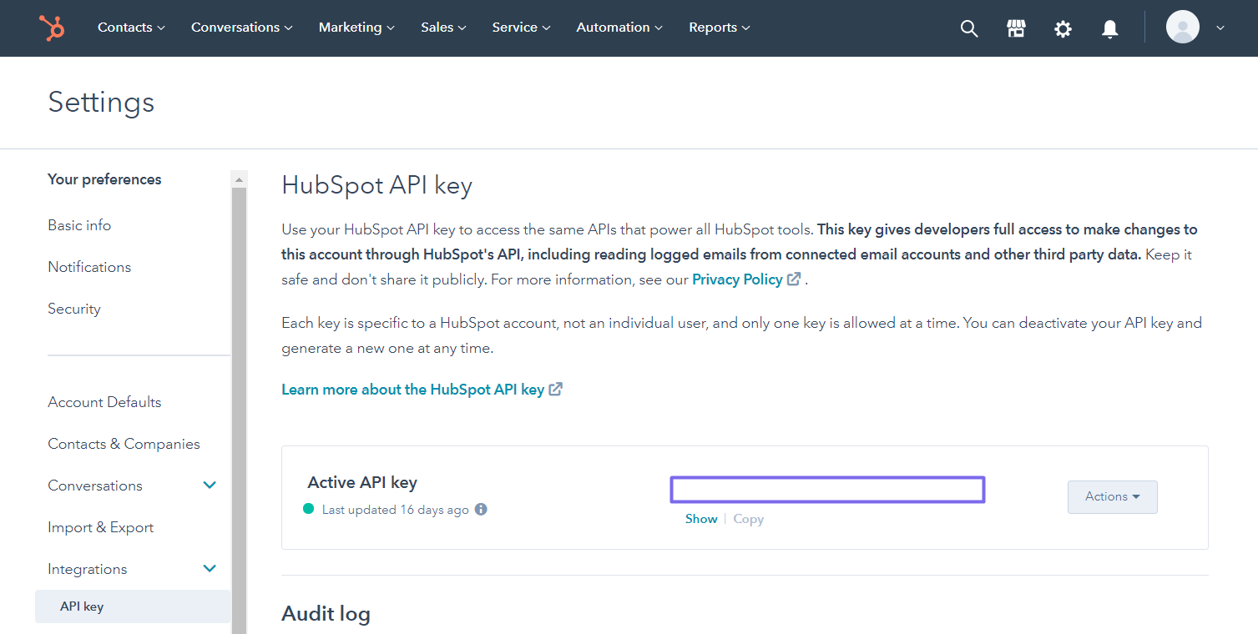Click the sidebar scrollbar thumb
1258x634 pixels.
tap(240, 409)
